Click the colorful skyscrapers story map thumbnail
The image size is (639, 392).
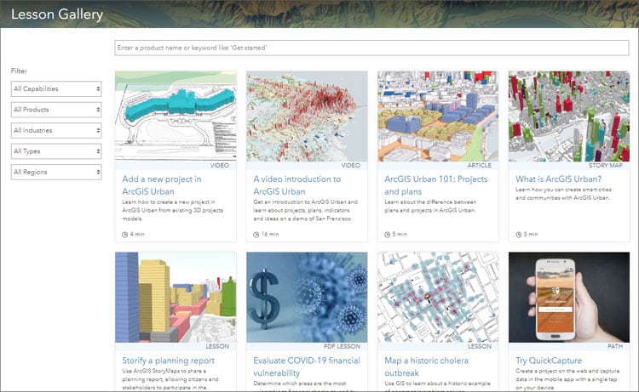click(x=569, y=116)
